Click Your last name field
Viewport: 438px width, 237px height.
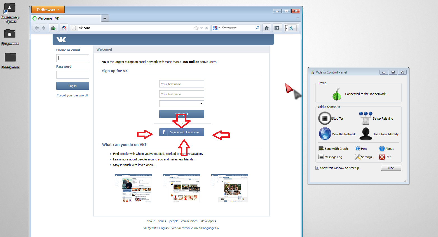tap(181, 94)
